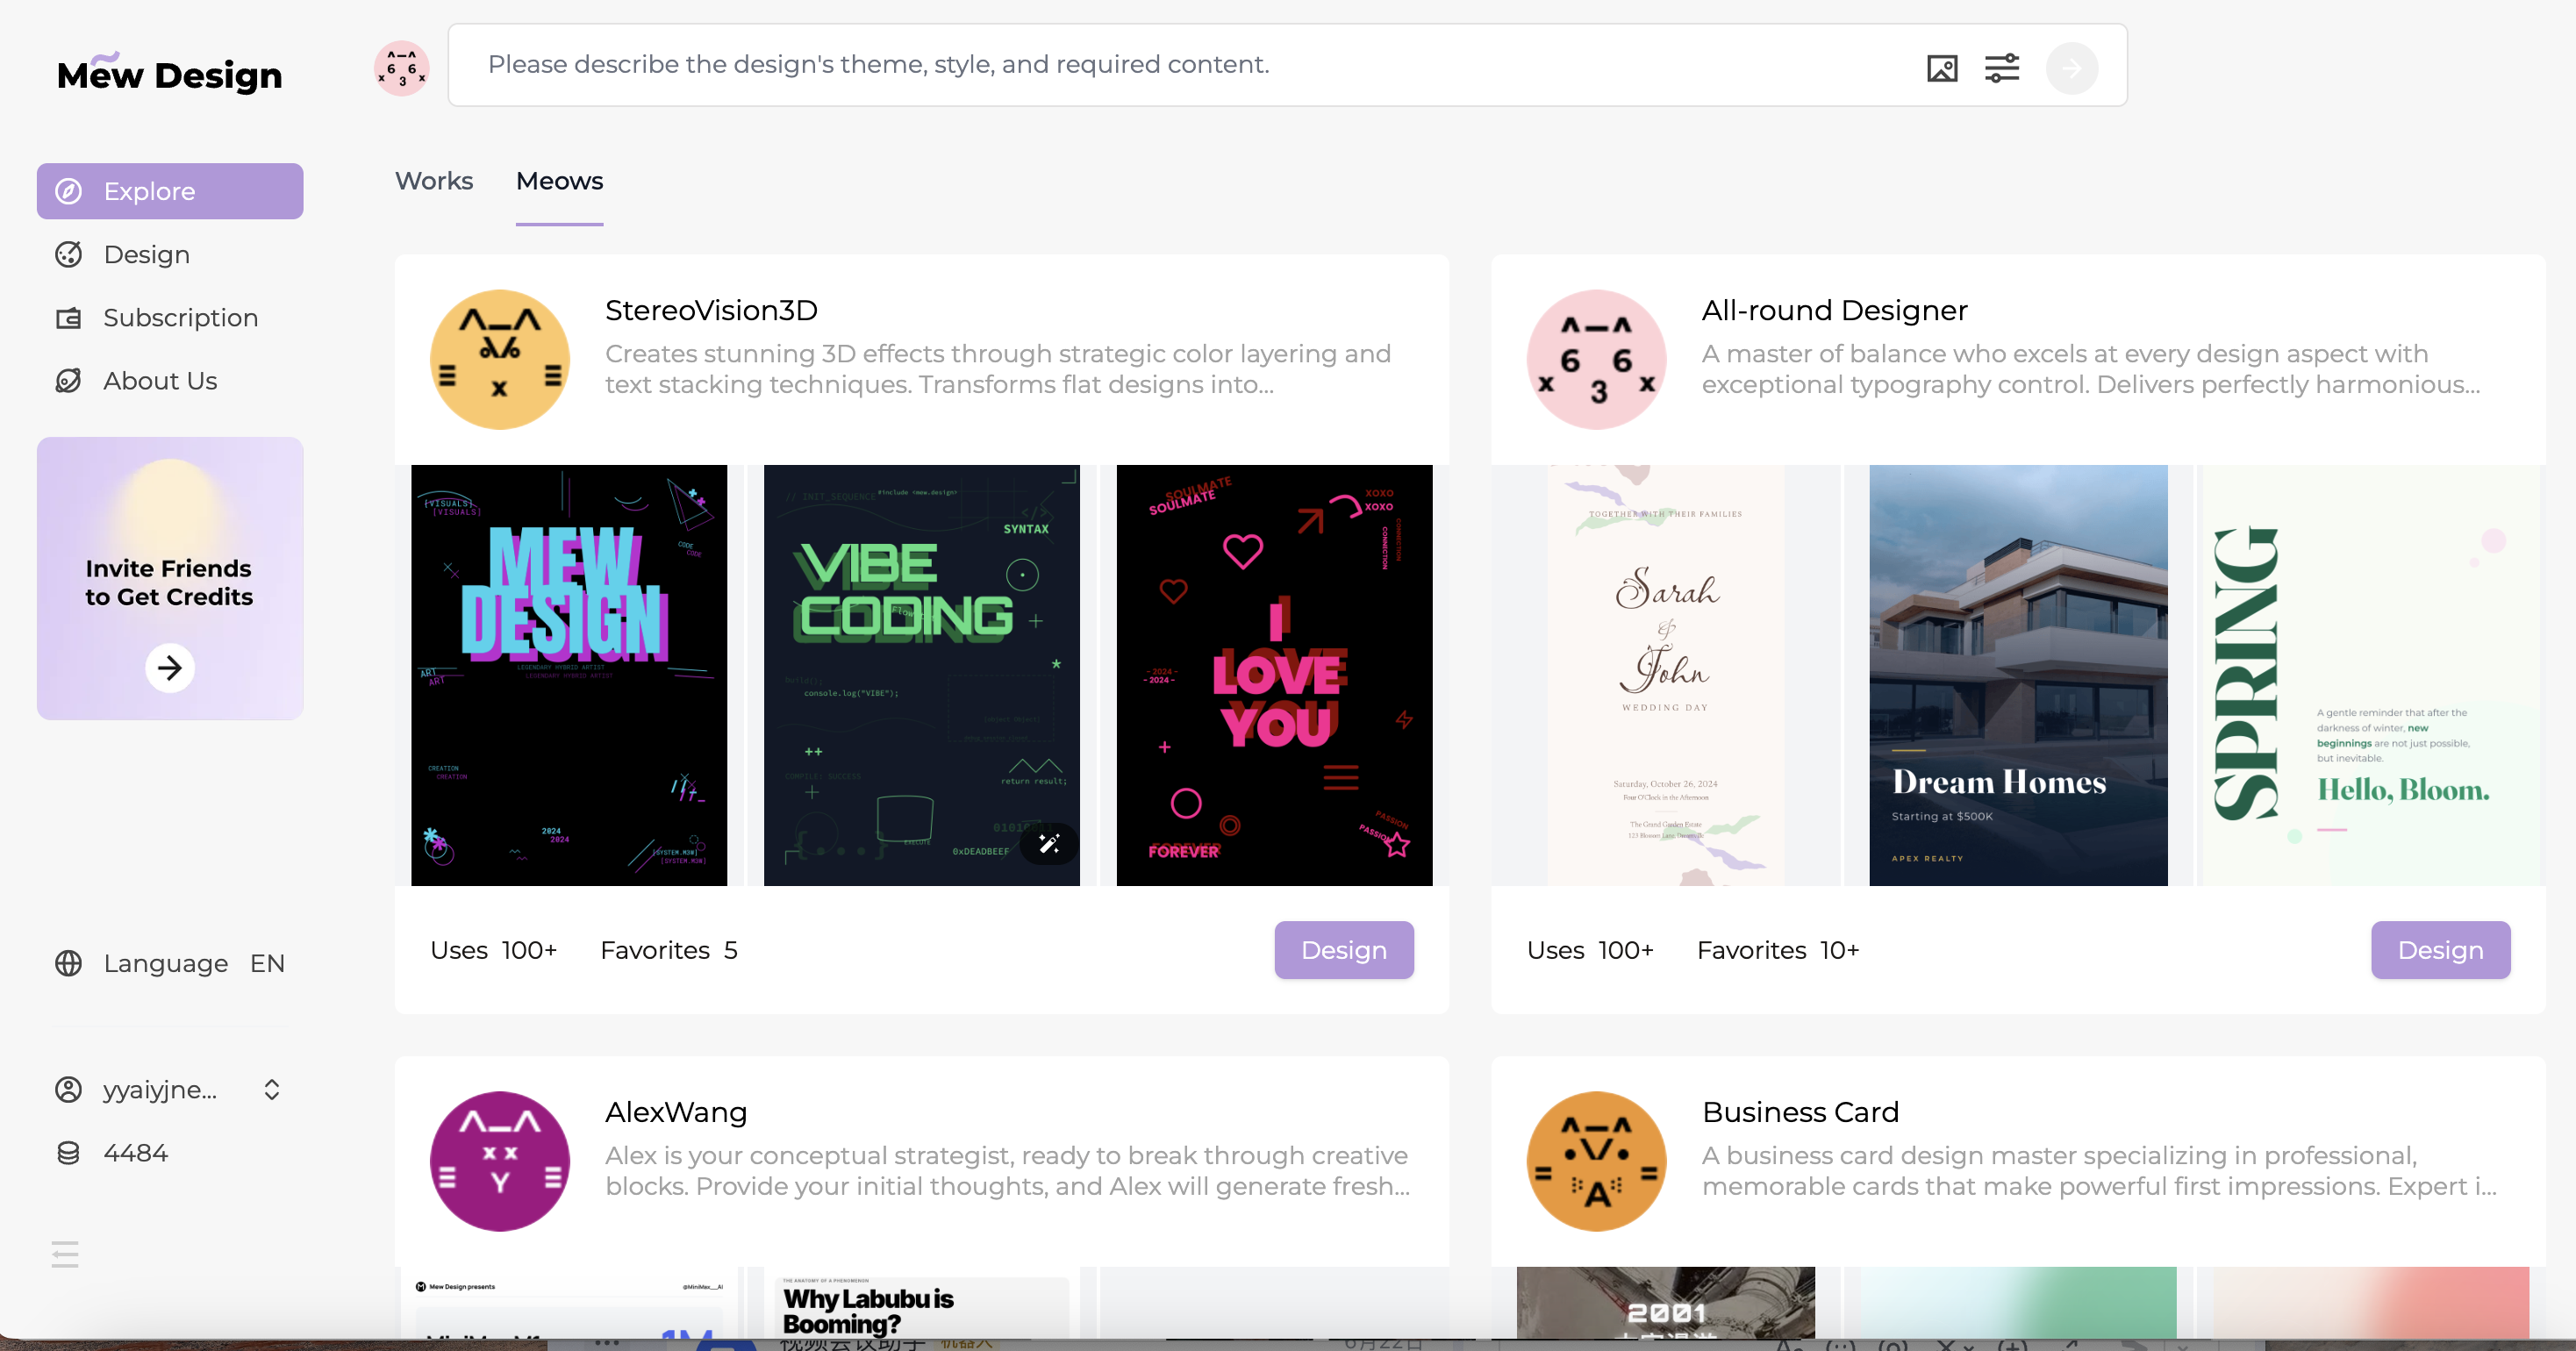
Task: Click the Design palette icon
Action: (68, 254)
